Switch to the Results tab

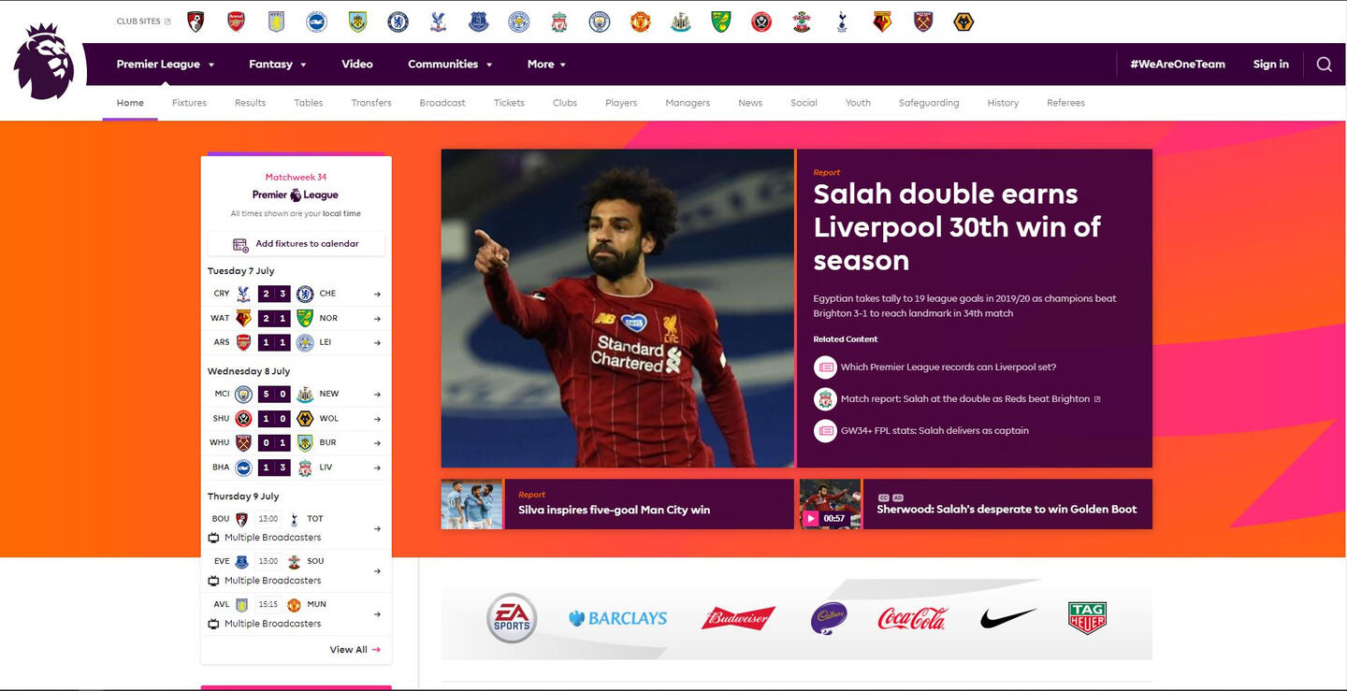tap(250, 103)
